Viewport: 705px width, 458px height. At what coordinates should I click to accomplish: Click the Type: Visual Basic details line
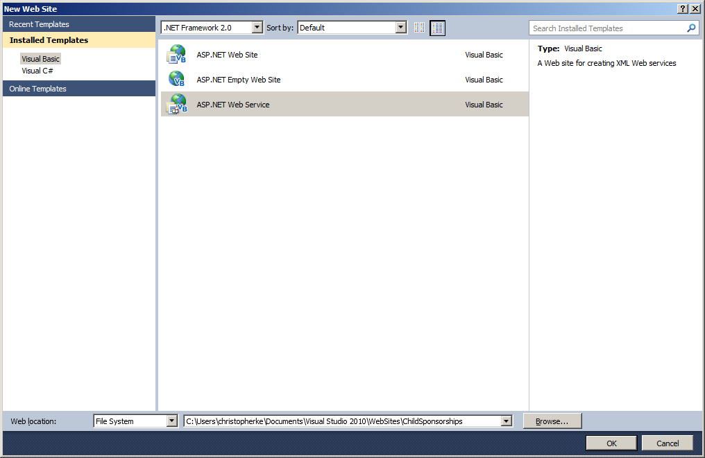point(570,49)
